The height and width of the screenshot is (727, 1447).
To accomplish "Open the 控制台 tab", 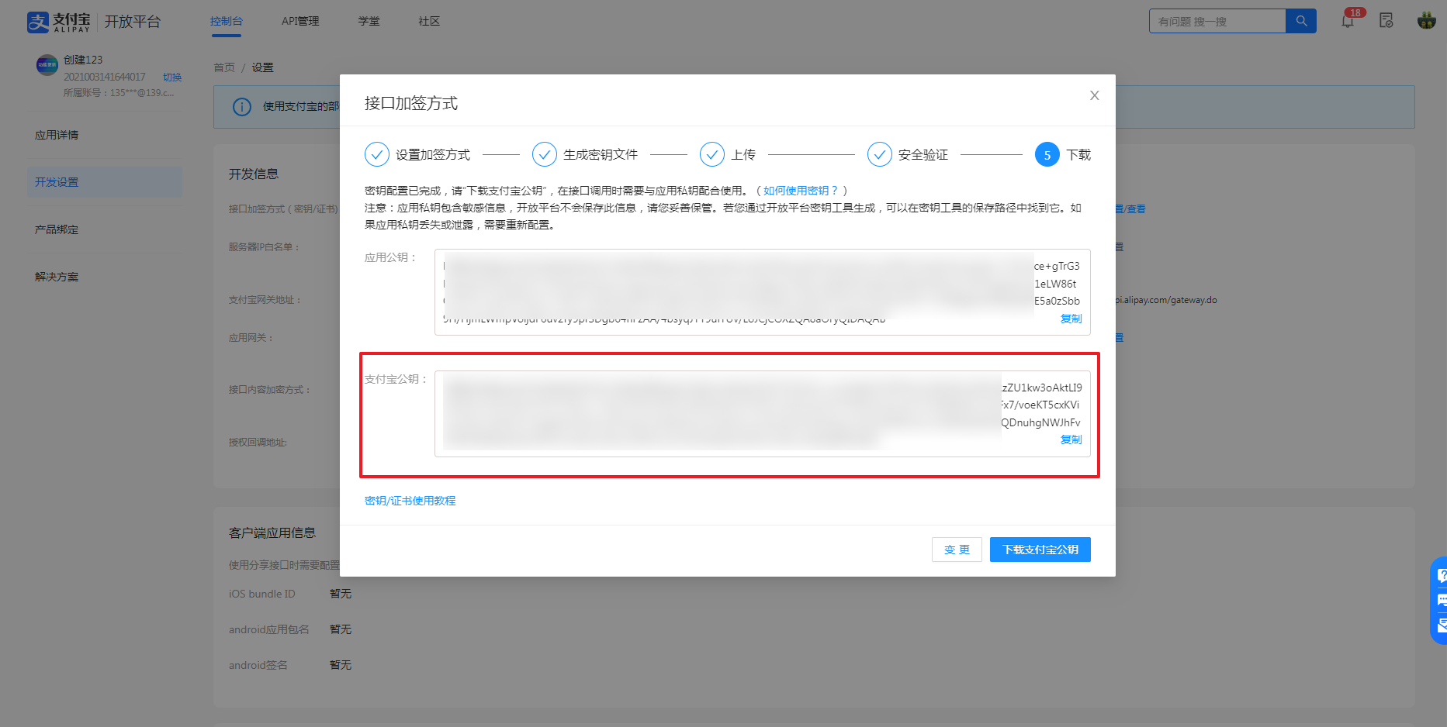I will [226, 21].
